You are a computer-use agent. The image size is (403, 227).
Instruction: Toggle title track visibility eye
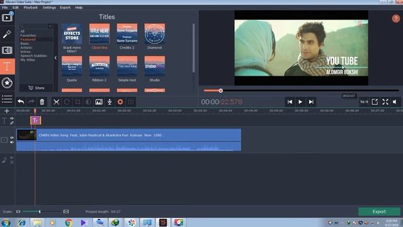12,119
